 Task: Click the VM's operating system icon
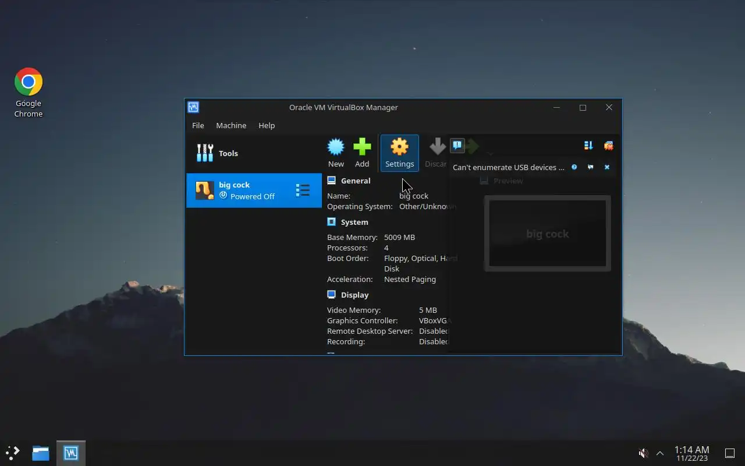click(x=205, y=190)
